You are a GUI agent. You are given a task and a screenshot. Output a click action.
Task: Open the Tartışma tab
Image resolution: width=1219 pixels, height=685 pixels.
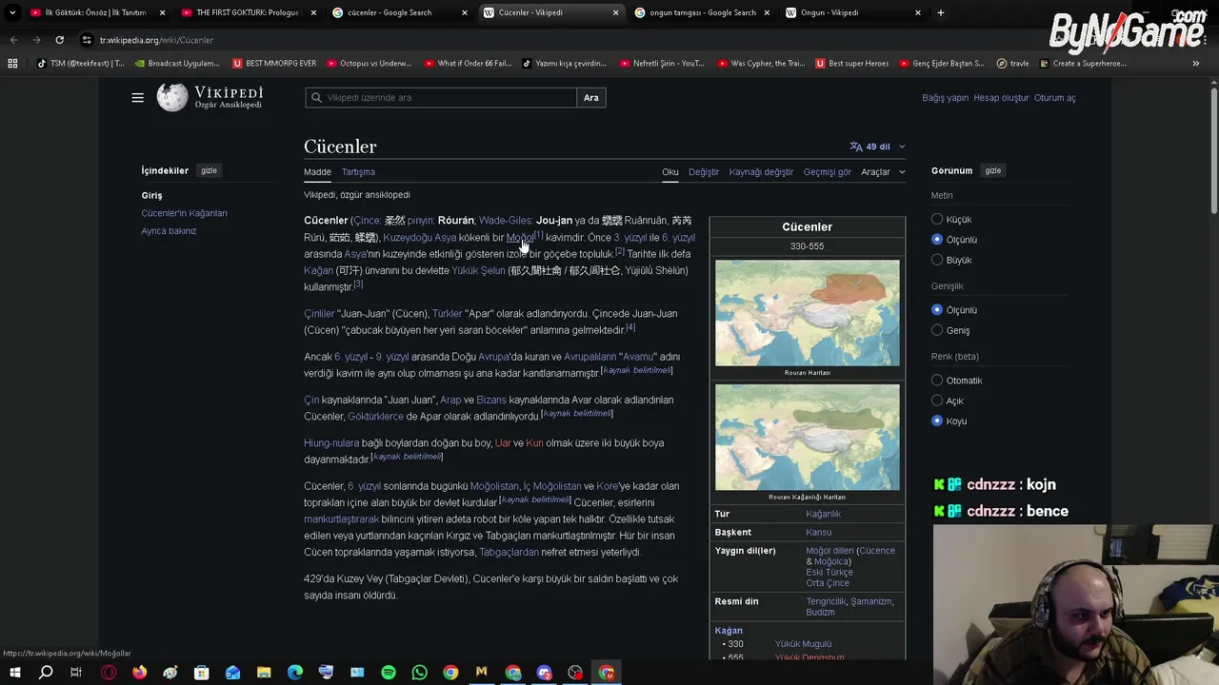[x=358, y=172]
